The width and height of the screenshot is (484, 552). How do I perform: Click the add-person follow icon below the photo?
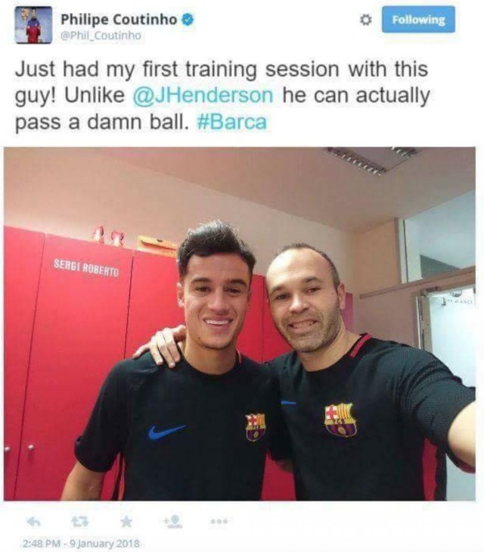tap(173, 522)
